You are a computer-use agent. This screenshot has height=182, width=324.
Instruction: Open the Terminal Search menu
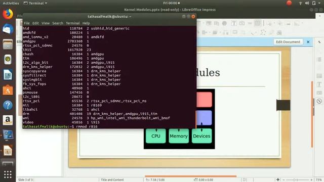pyautogui.click(x=58, y=23)
